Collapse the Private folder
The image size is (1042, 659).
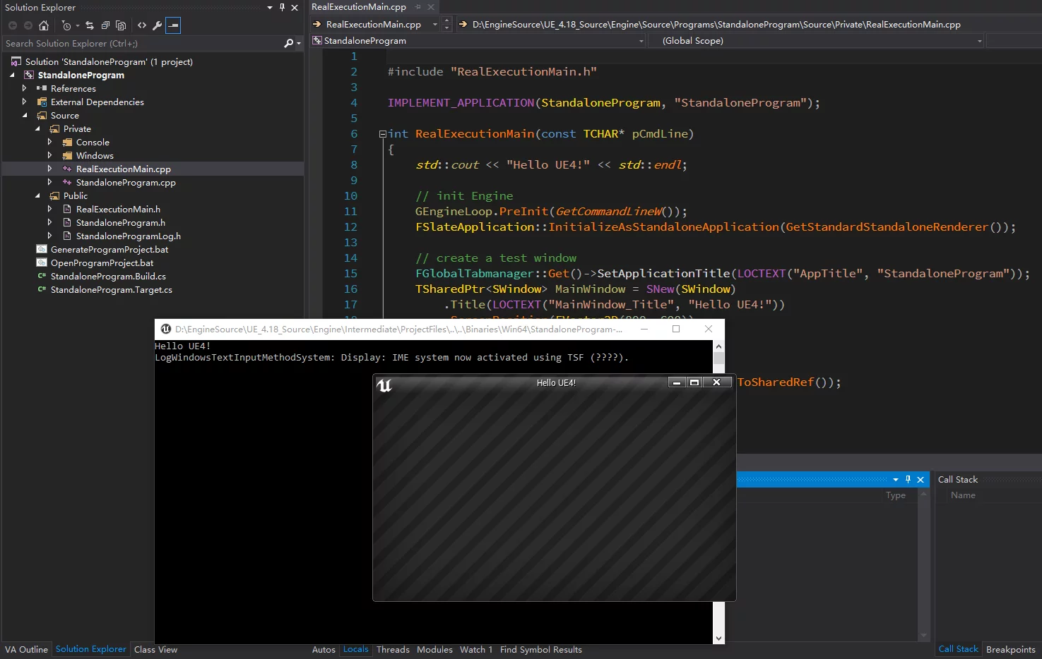point(37,129)
